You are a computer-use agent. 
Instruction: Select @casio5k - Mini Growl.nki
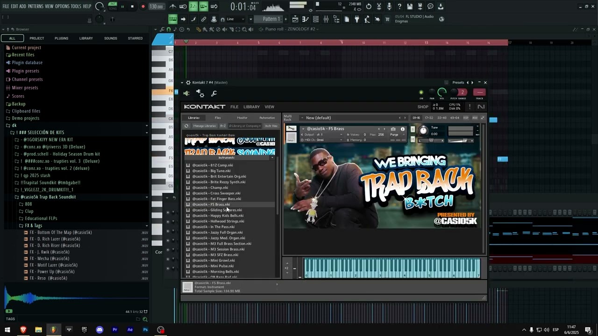point(214,260)
